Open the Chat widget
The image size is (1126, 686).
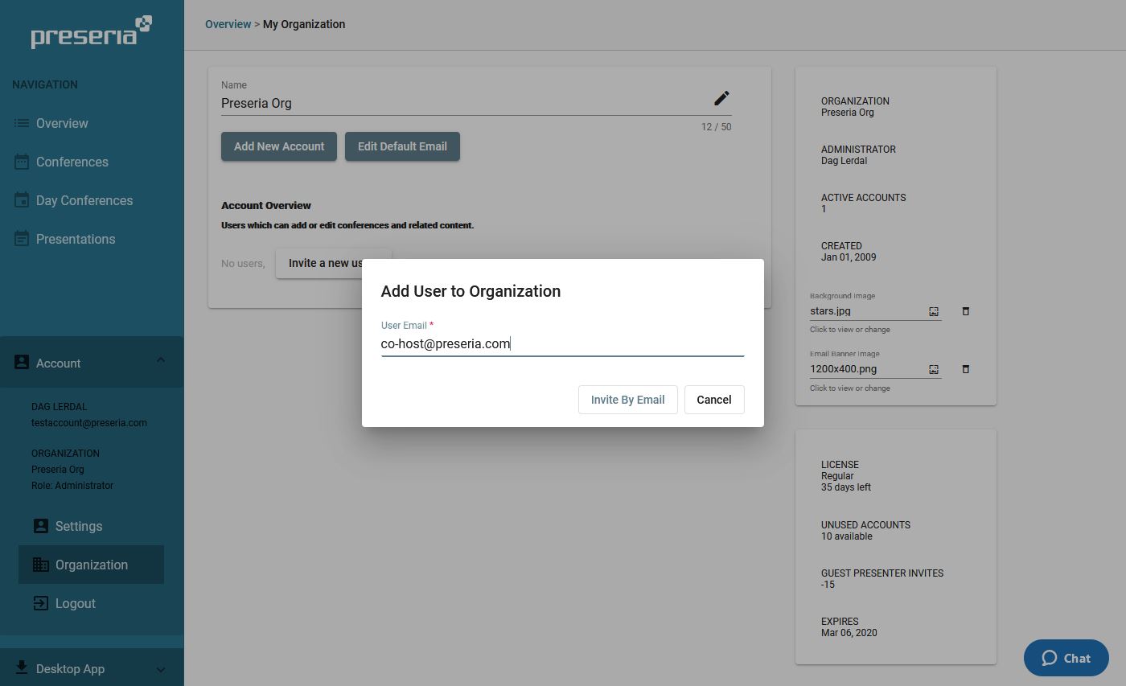[x=1066, y=658]
